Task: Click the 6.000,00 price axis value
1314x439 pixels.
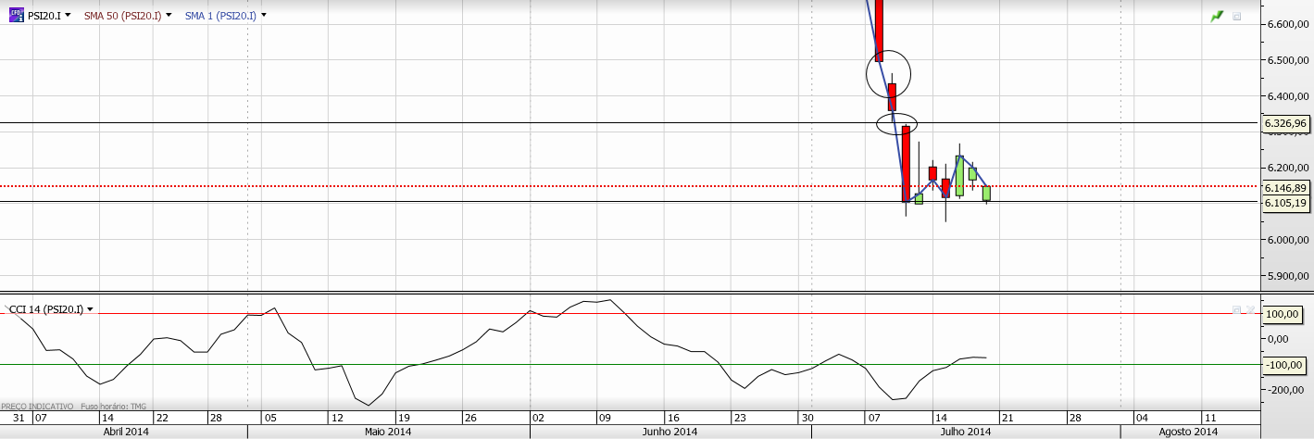Action: coord(1289,240)
